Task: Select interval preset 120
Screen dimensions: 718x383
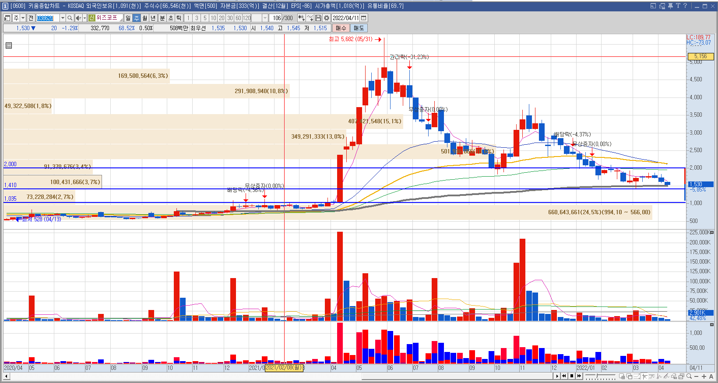Action: [x=247, y=18]
